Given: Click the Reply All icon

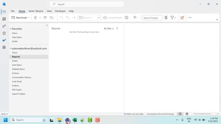Looking at the screenshot, I should 68,18.
